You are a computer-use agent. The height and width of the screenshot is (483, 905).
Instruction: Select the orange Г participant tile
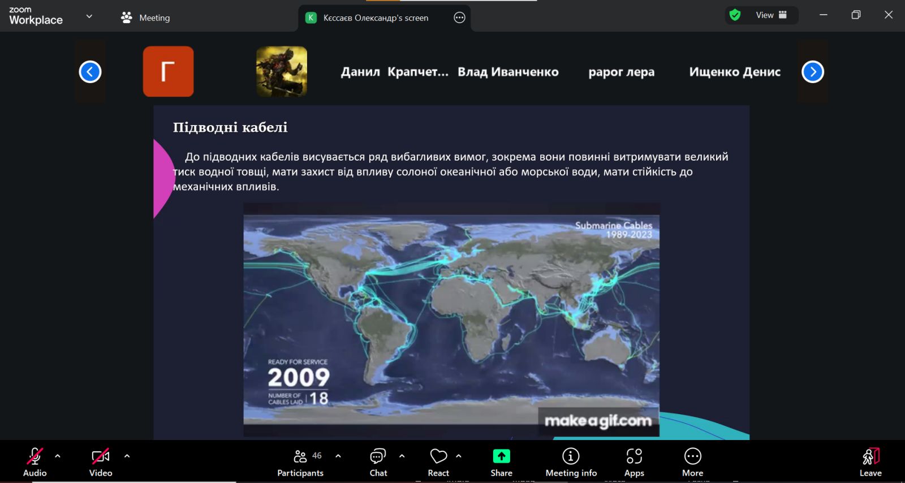coord(168,71)
